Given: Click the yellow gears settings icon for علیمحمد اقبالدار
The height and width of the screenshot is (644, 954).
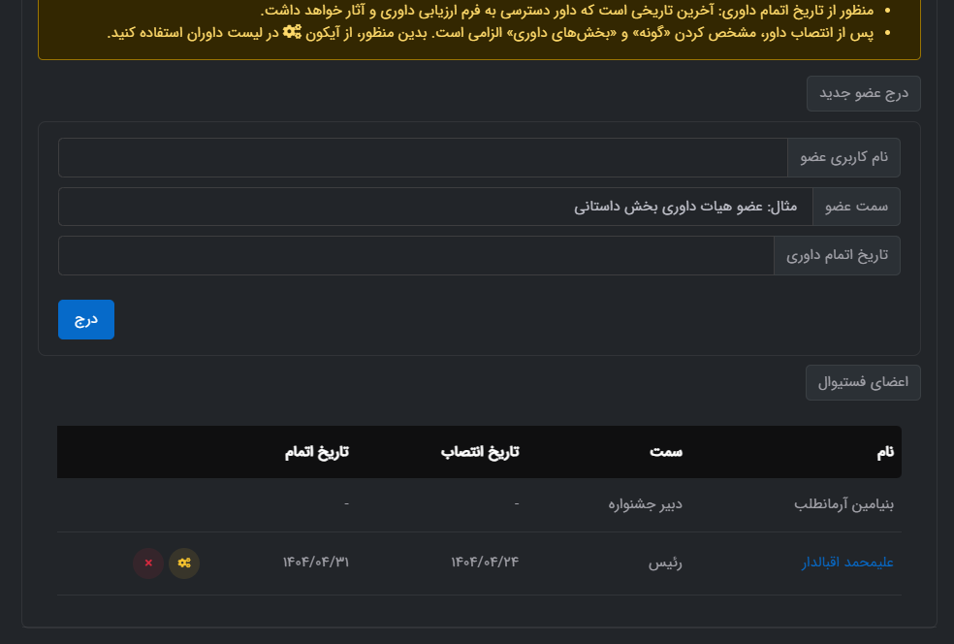Looking at the screenshot, I should pos(184,563).
